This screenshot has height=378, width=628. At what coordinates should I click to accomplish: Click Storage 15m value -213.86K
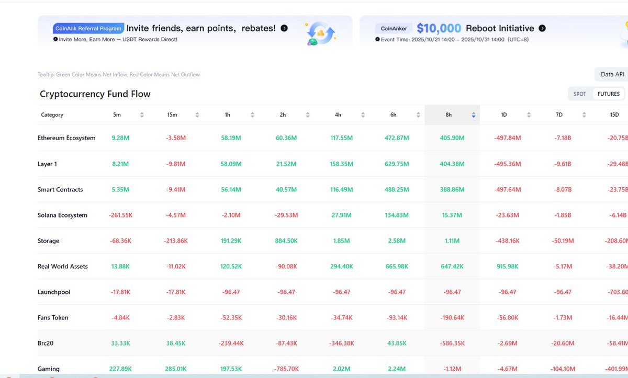[175, 241]
